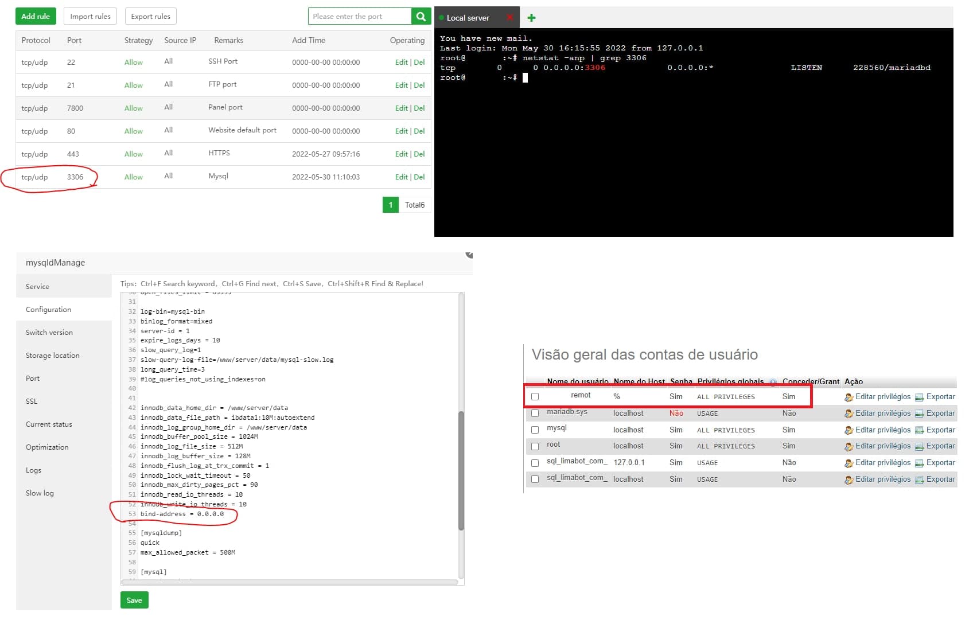Click the green port search magnifier icon
Viewport: 973px width, 624px height.
click(421, 16)
